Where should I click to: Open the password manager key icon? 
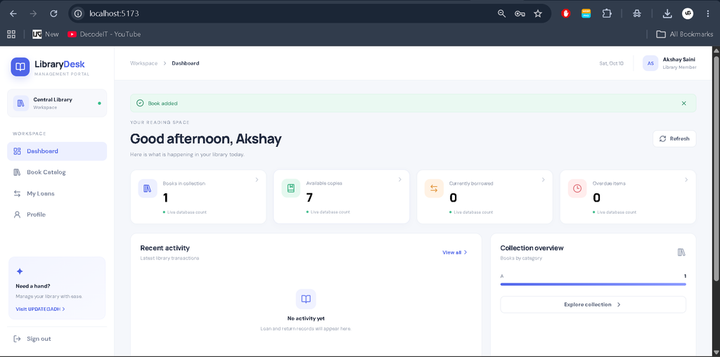[x=520, y=14]
